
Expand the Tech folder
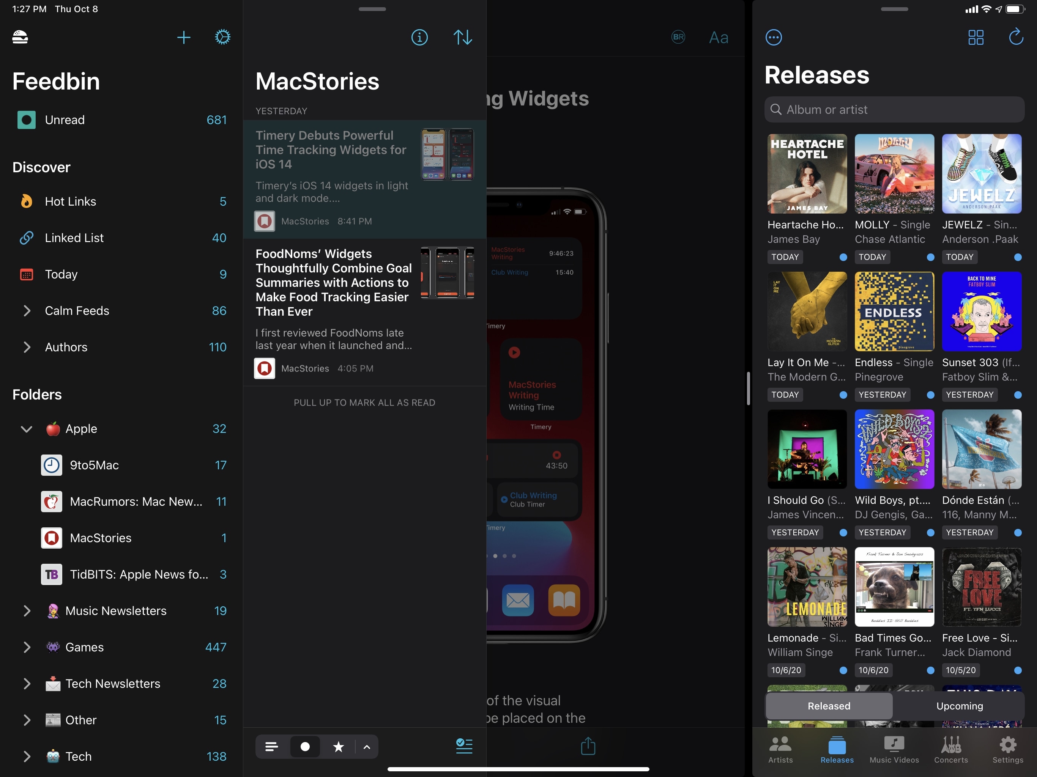pyautogui.click(x=27, y=757)
